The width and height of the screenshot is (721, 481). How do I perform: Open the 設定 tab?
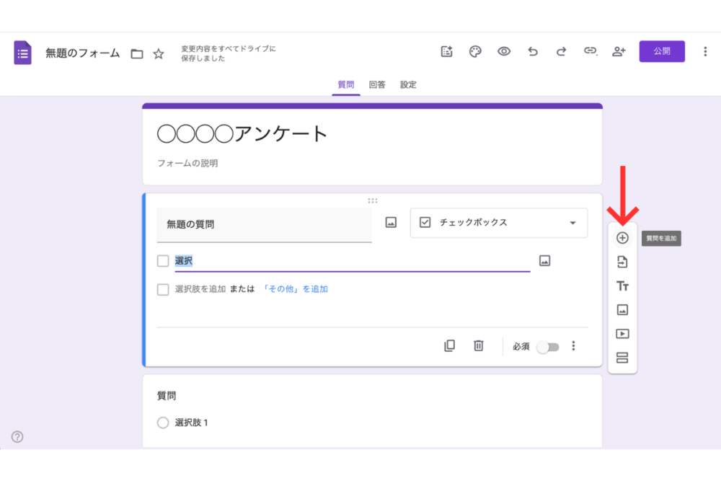[408, 84]
